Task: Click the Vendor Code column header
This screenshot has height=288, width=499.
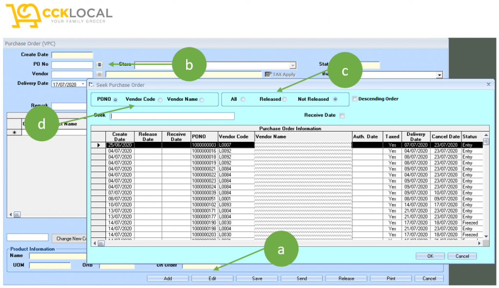Action: [x=236, y=136]
